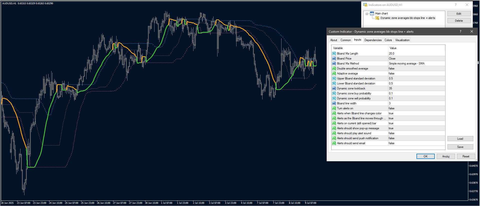Toggle Adaptive average value false
The height and width of the screenshot is (206, 480).
[x=416, y=73]
